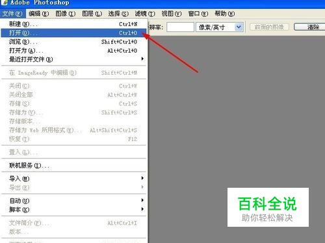
Task: Expand the 脚本(K) submenu
Action: (x=73, y=210)
